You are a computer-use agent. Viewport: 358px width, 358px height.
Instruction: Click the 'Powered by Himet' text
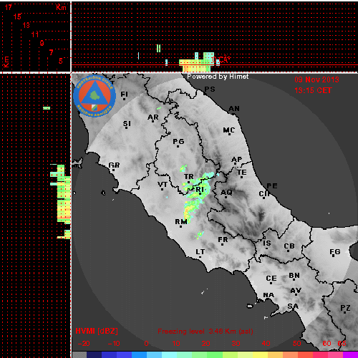[x=218, y=77]
